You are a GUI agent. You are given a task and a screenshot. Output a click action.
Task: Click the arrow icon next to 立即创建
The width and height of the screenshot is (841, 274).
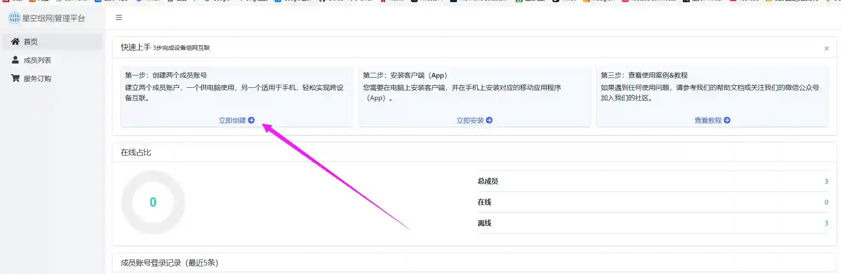[x=251, y=121]
